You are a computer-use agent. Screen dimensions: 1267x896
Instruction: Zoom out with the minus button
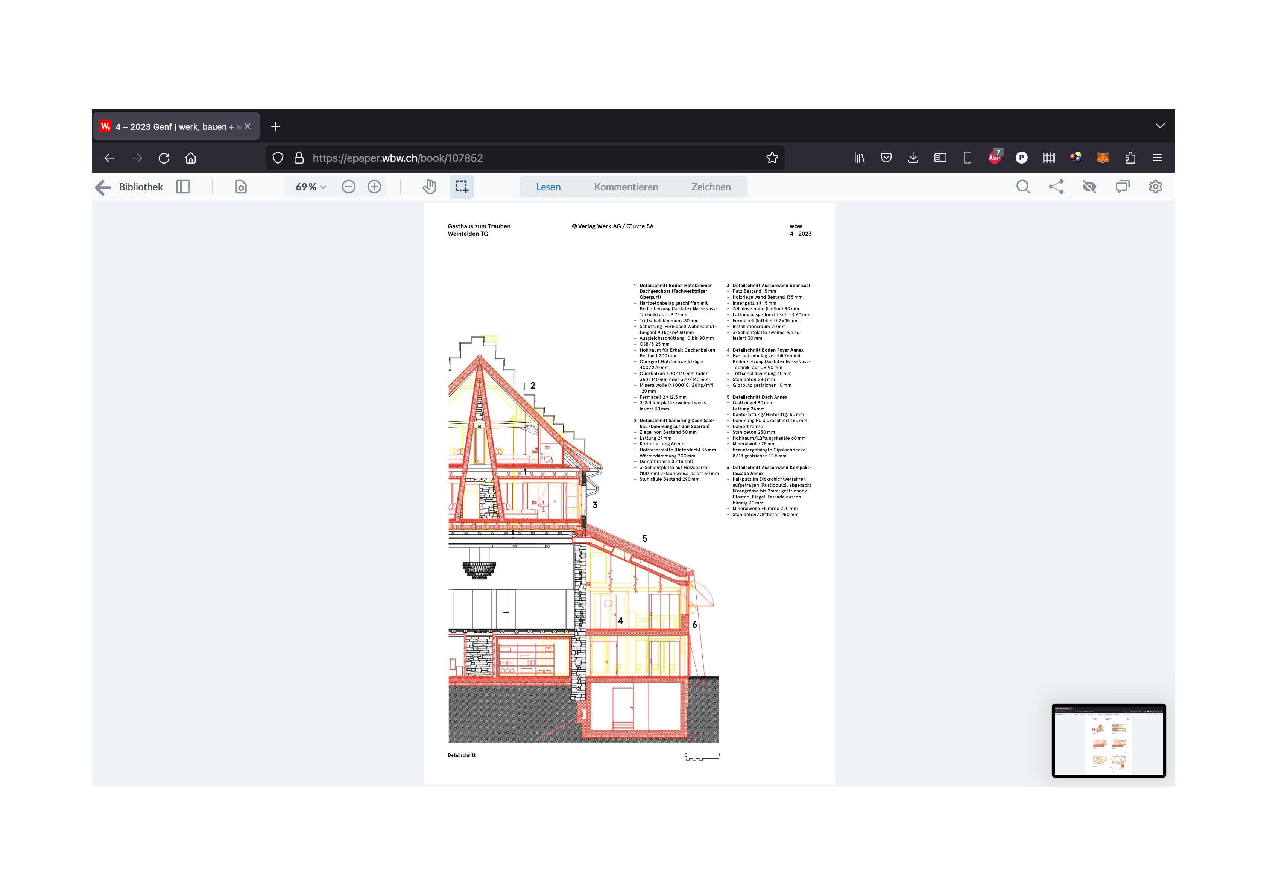[x=348, y=187]
